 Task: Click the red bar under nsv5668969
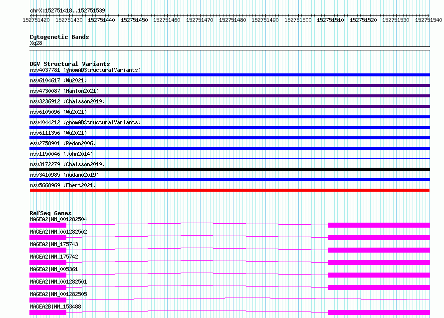(x=229, y=190)
